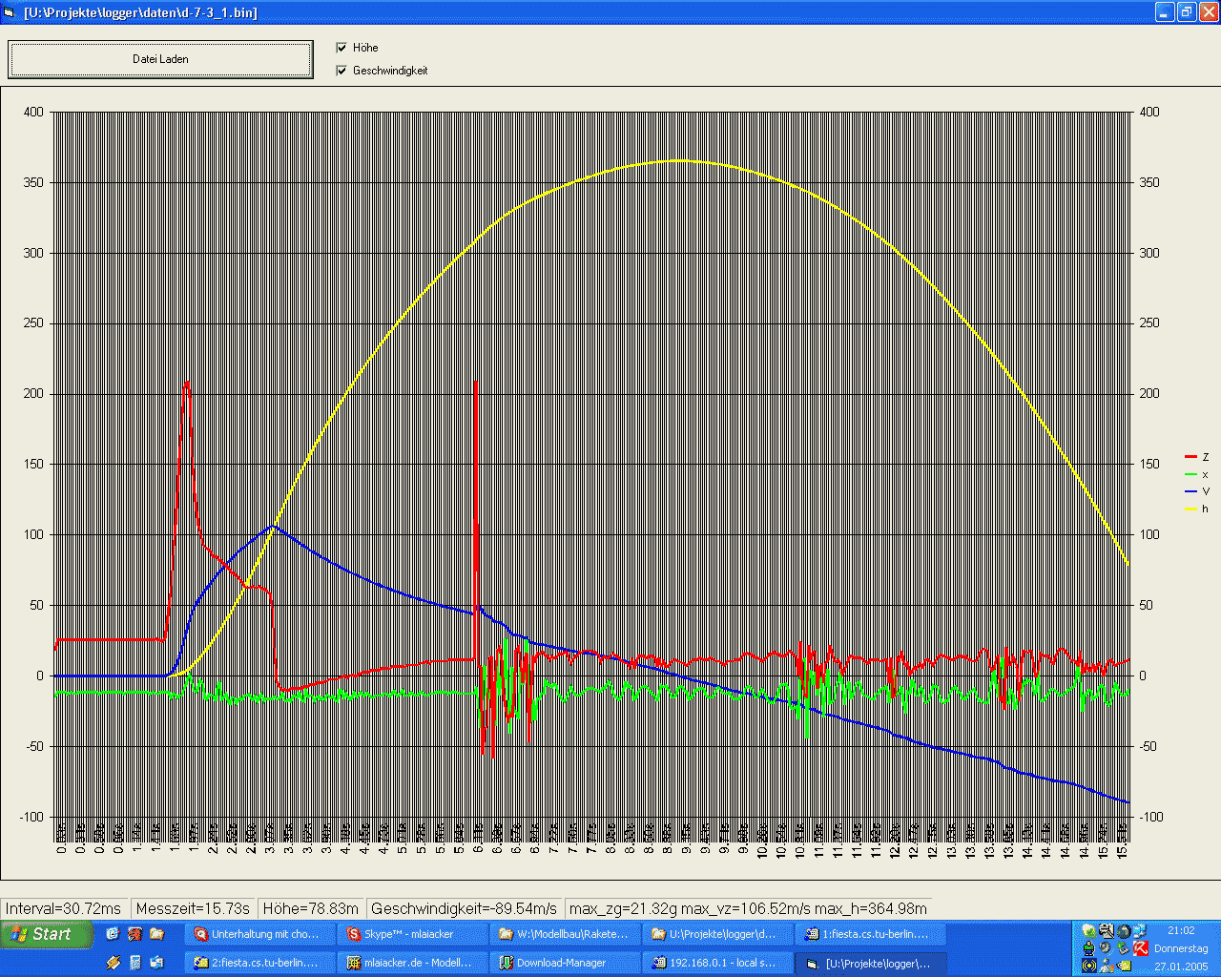Restore down the logger window
Screen dimensions: 1221x977
pyautogui.click(x=1186, y=12)
